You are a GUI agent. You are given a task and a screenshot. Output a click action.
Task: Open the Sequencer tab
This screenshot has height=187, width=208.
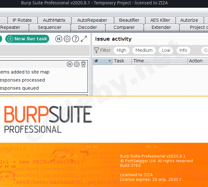50,27
